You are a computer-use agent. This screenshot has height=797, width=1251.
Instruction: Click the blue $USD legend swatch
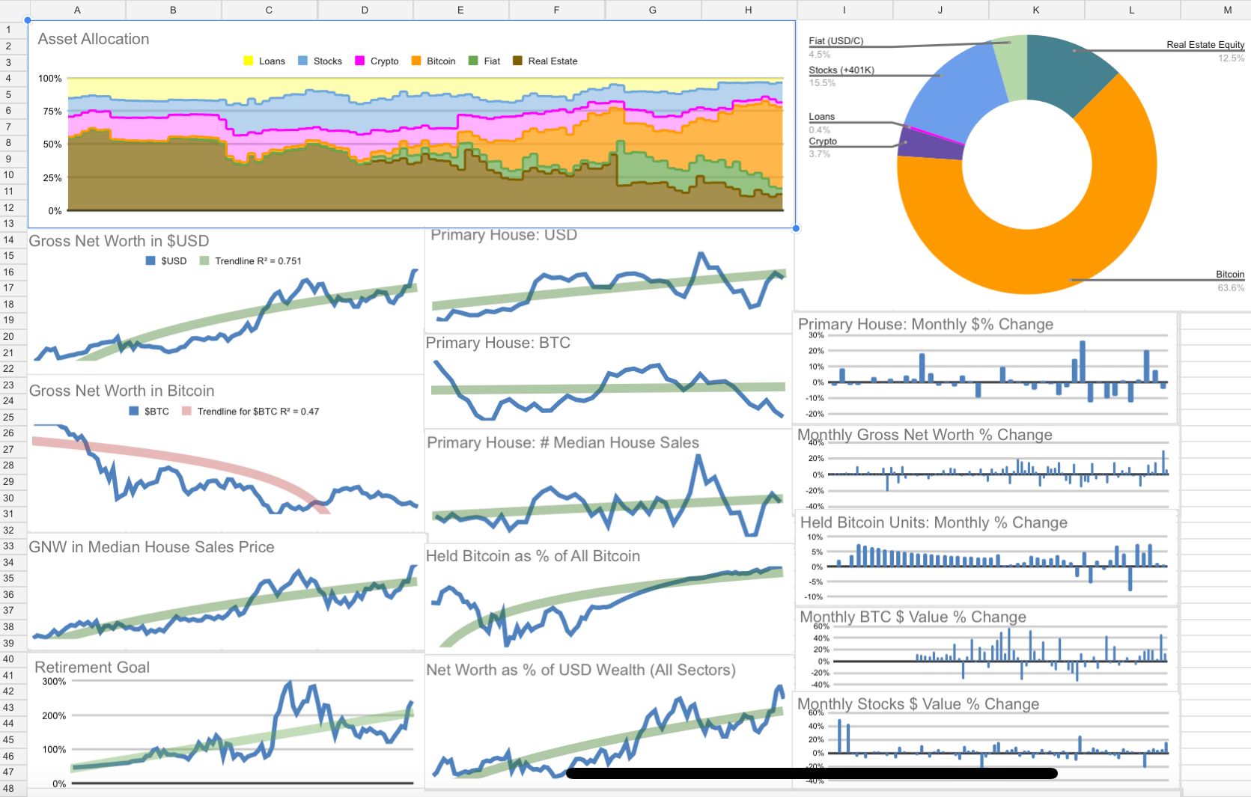150,261
